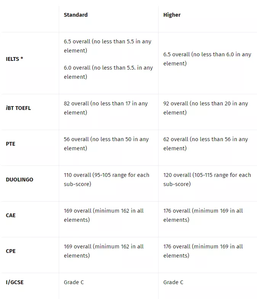Select the I/GCSE row label
Screen dimensions: 257x299
(14, 282)
